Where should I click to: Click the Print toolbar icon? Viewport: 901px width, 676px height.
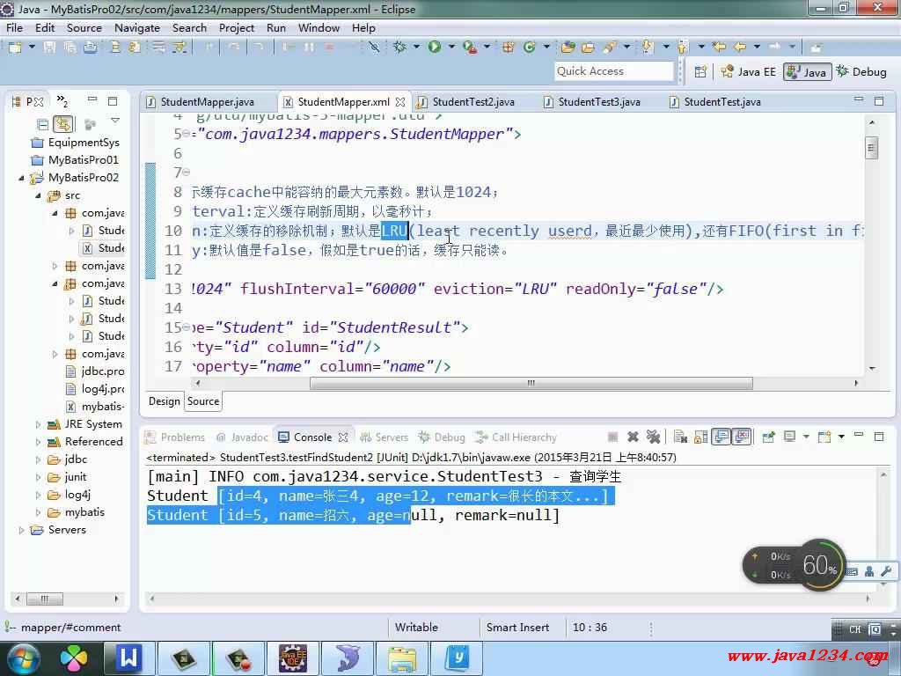point(91,48)
